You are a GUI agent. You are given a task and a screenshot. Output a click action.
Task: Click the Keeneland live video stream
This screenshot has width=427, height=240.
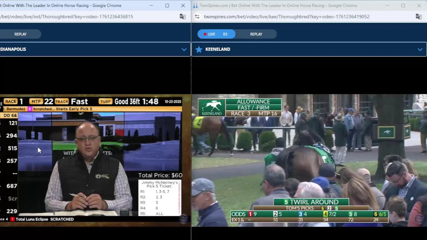coord(309,160)
